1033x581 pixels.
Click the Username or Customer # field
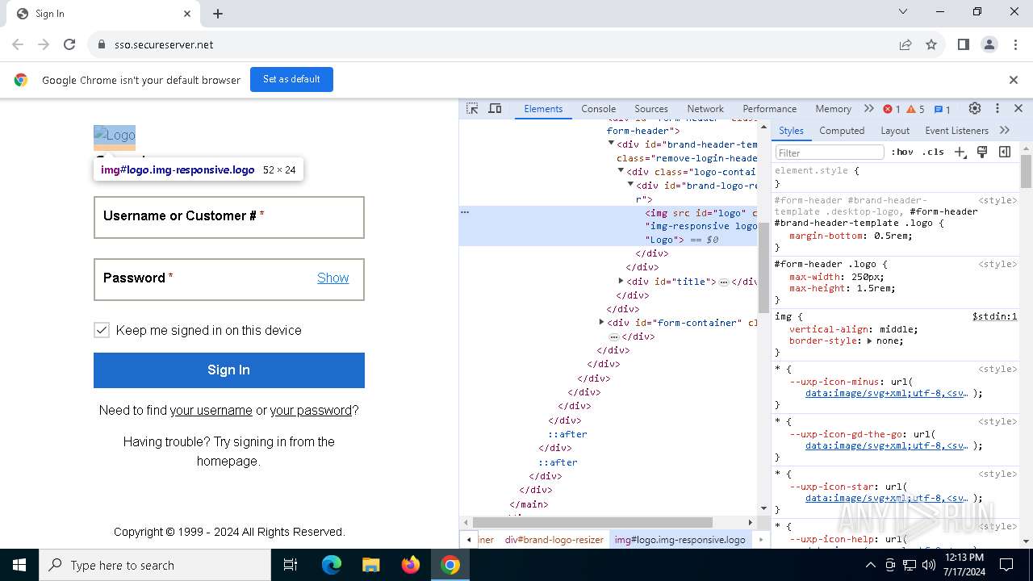coord(229,218)
